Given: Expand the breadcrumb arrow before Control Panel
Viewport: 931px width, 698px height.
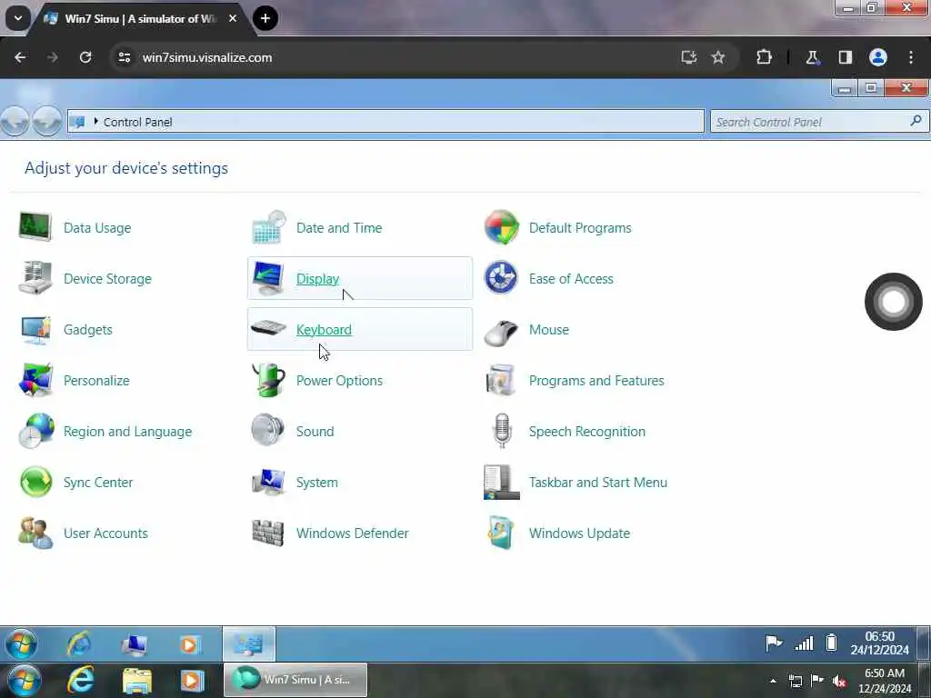Looking at the screenshot, I should (x=95, y=121).
